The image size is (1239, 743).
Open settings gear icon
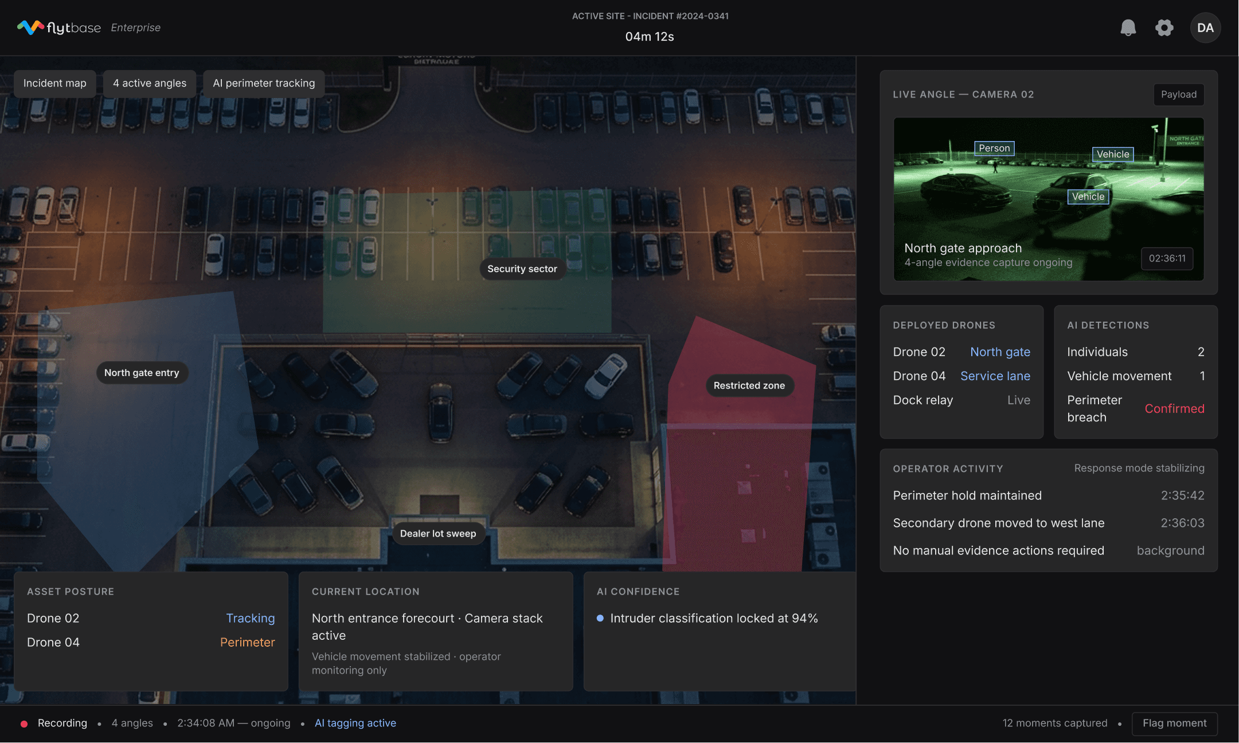pos(1164,28)
